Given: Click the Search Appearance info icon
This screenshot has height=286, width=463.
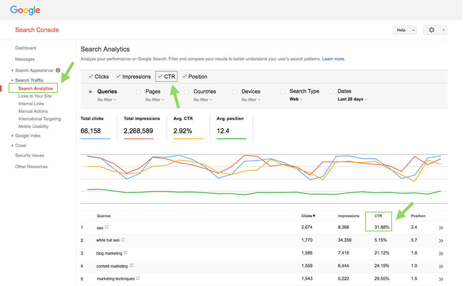Looking at the screenshot, I should [x=58, y=70].
